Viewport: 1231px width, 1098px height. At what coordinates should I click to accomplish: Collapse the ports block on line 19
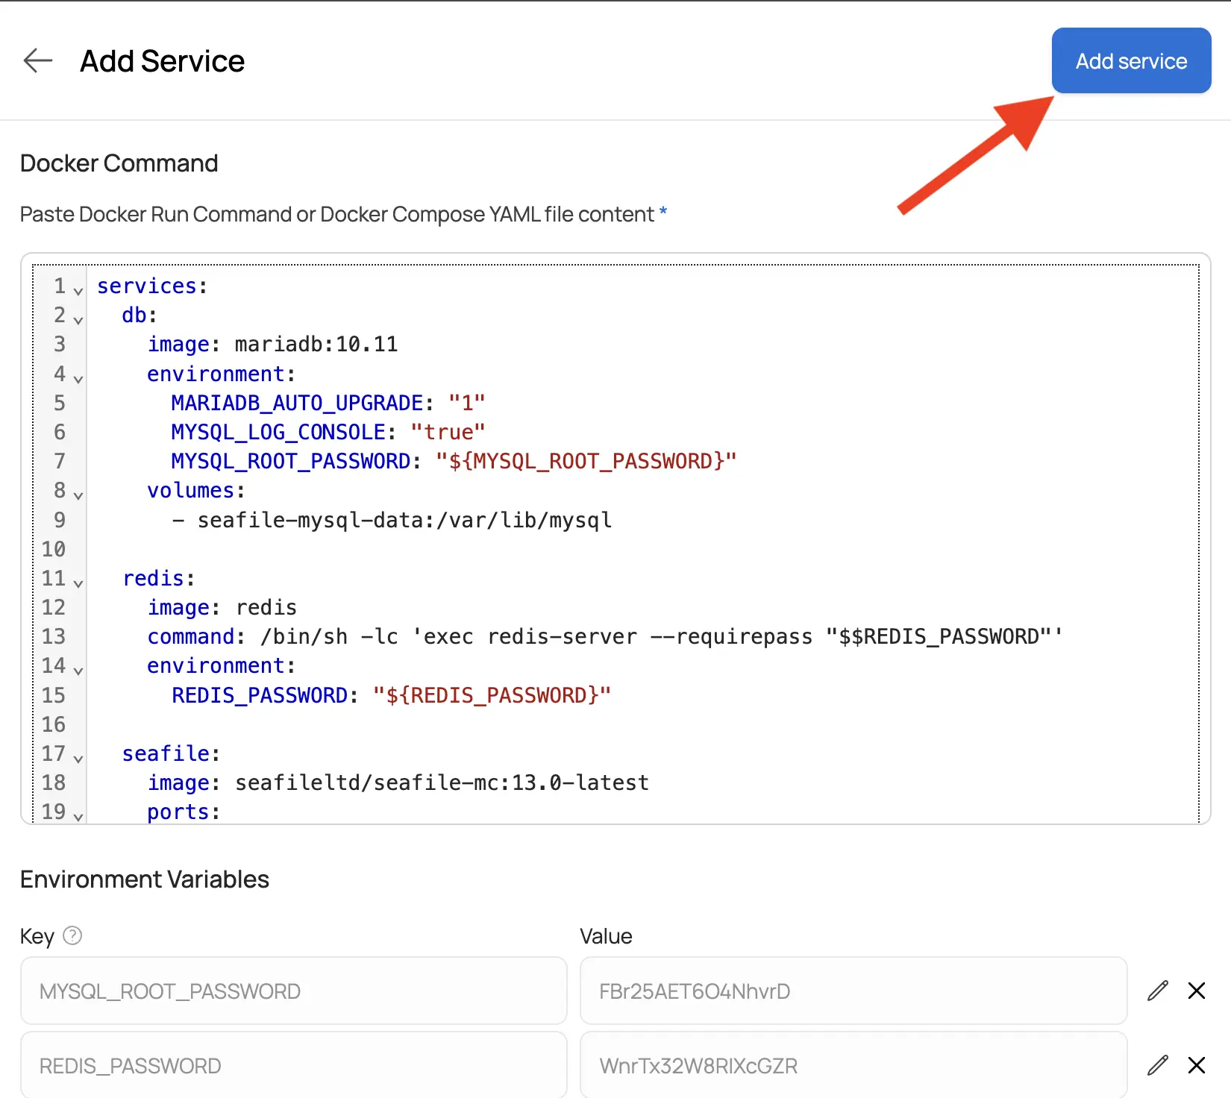pos(78,816)
